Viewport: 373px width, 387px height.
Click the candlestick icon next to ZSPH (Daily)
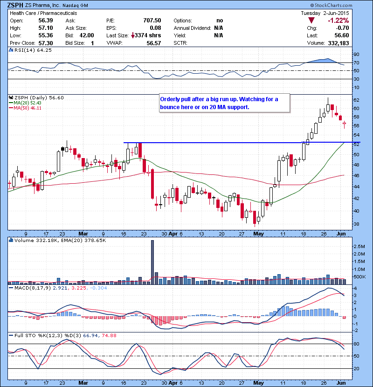(x=11, y=98)
